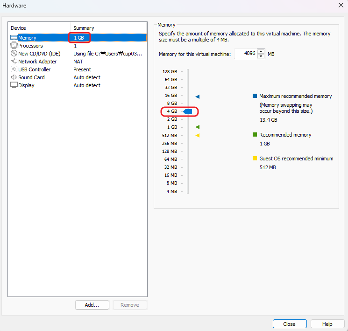348x331 pixels.
Task: Click the 512 MB guest minimum value
Action: point(268,167)
